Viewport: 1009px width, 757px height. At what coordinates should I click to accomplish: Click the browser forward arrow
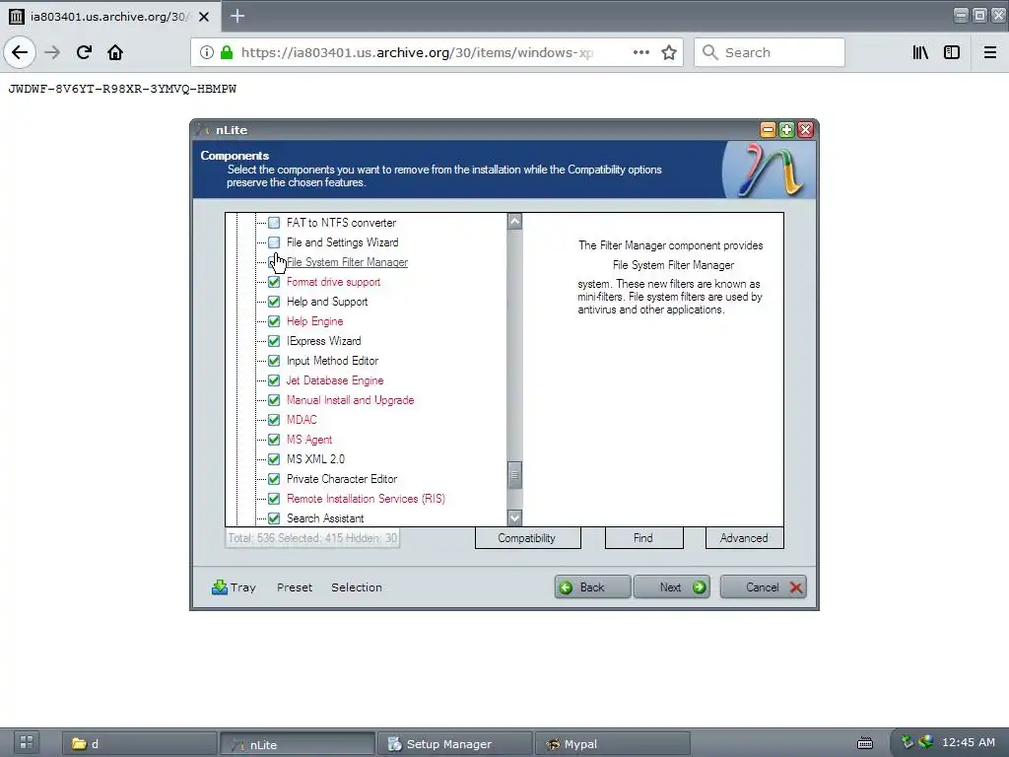52,52
